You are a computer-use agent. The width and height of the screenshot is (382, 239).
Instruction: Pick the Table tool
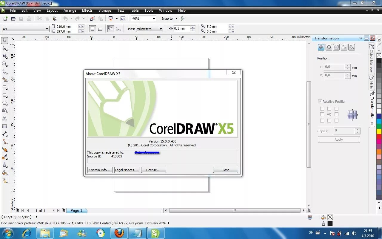(4, 126)
